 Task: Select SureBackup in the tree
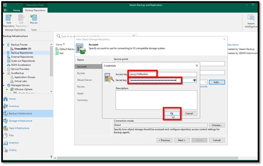pos(17,73)
